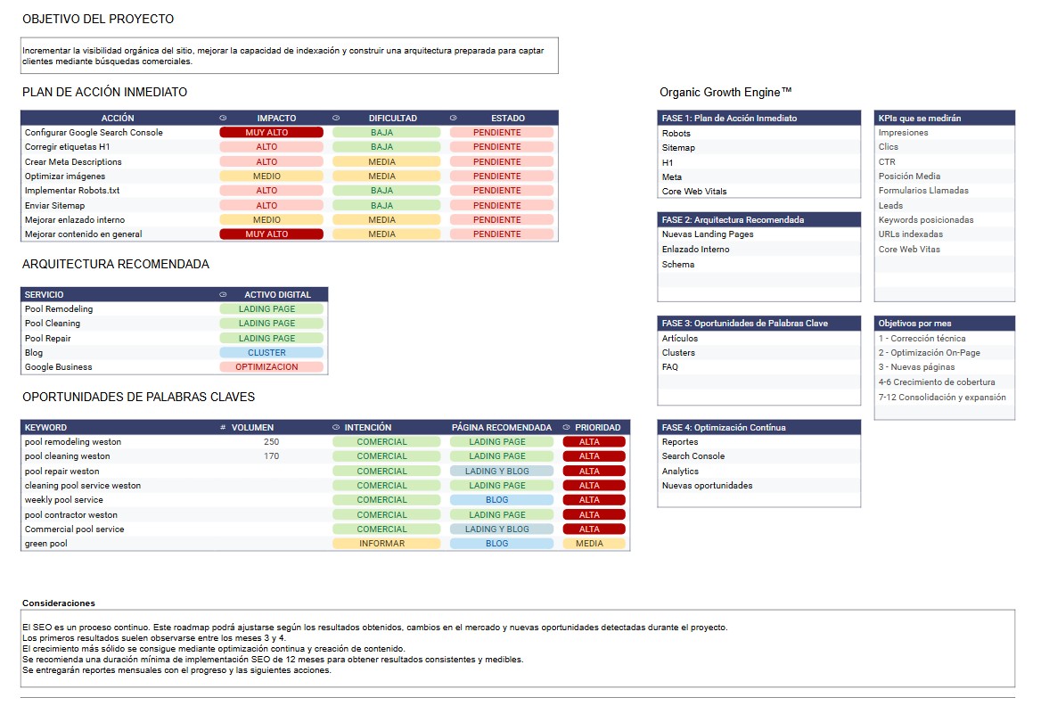
Task: Open LADING Y BLOG chip for pool repair weston
Action: coord(502,471)
